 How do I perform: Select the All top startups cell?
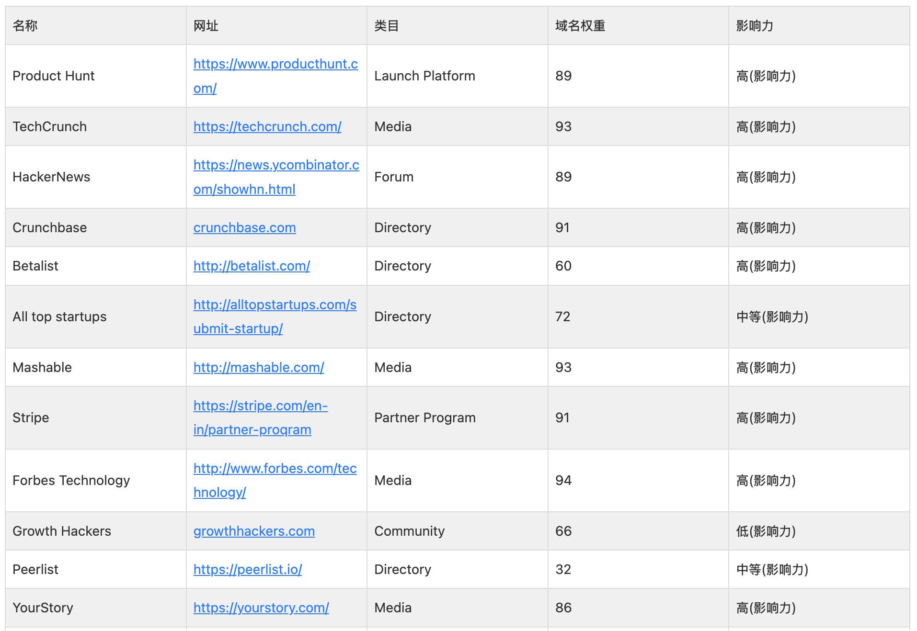tap(96, 316)
